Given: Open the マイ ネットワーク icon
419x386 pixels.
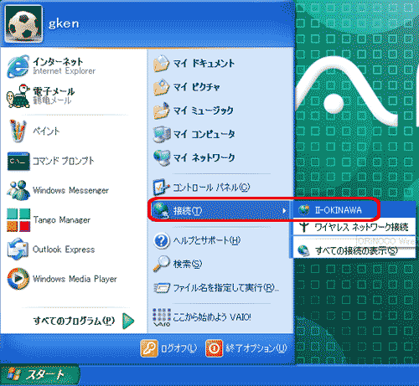Looking at the screenshot, I should tap(162, 157).
